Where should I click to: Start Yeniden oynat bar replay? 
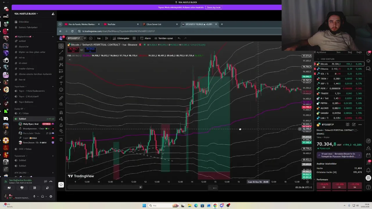(x=164, y=38)
